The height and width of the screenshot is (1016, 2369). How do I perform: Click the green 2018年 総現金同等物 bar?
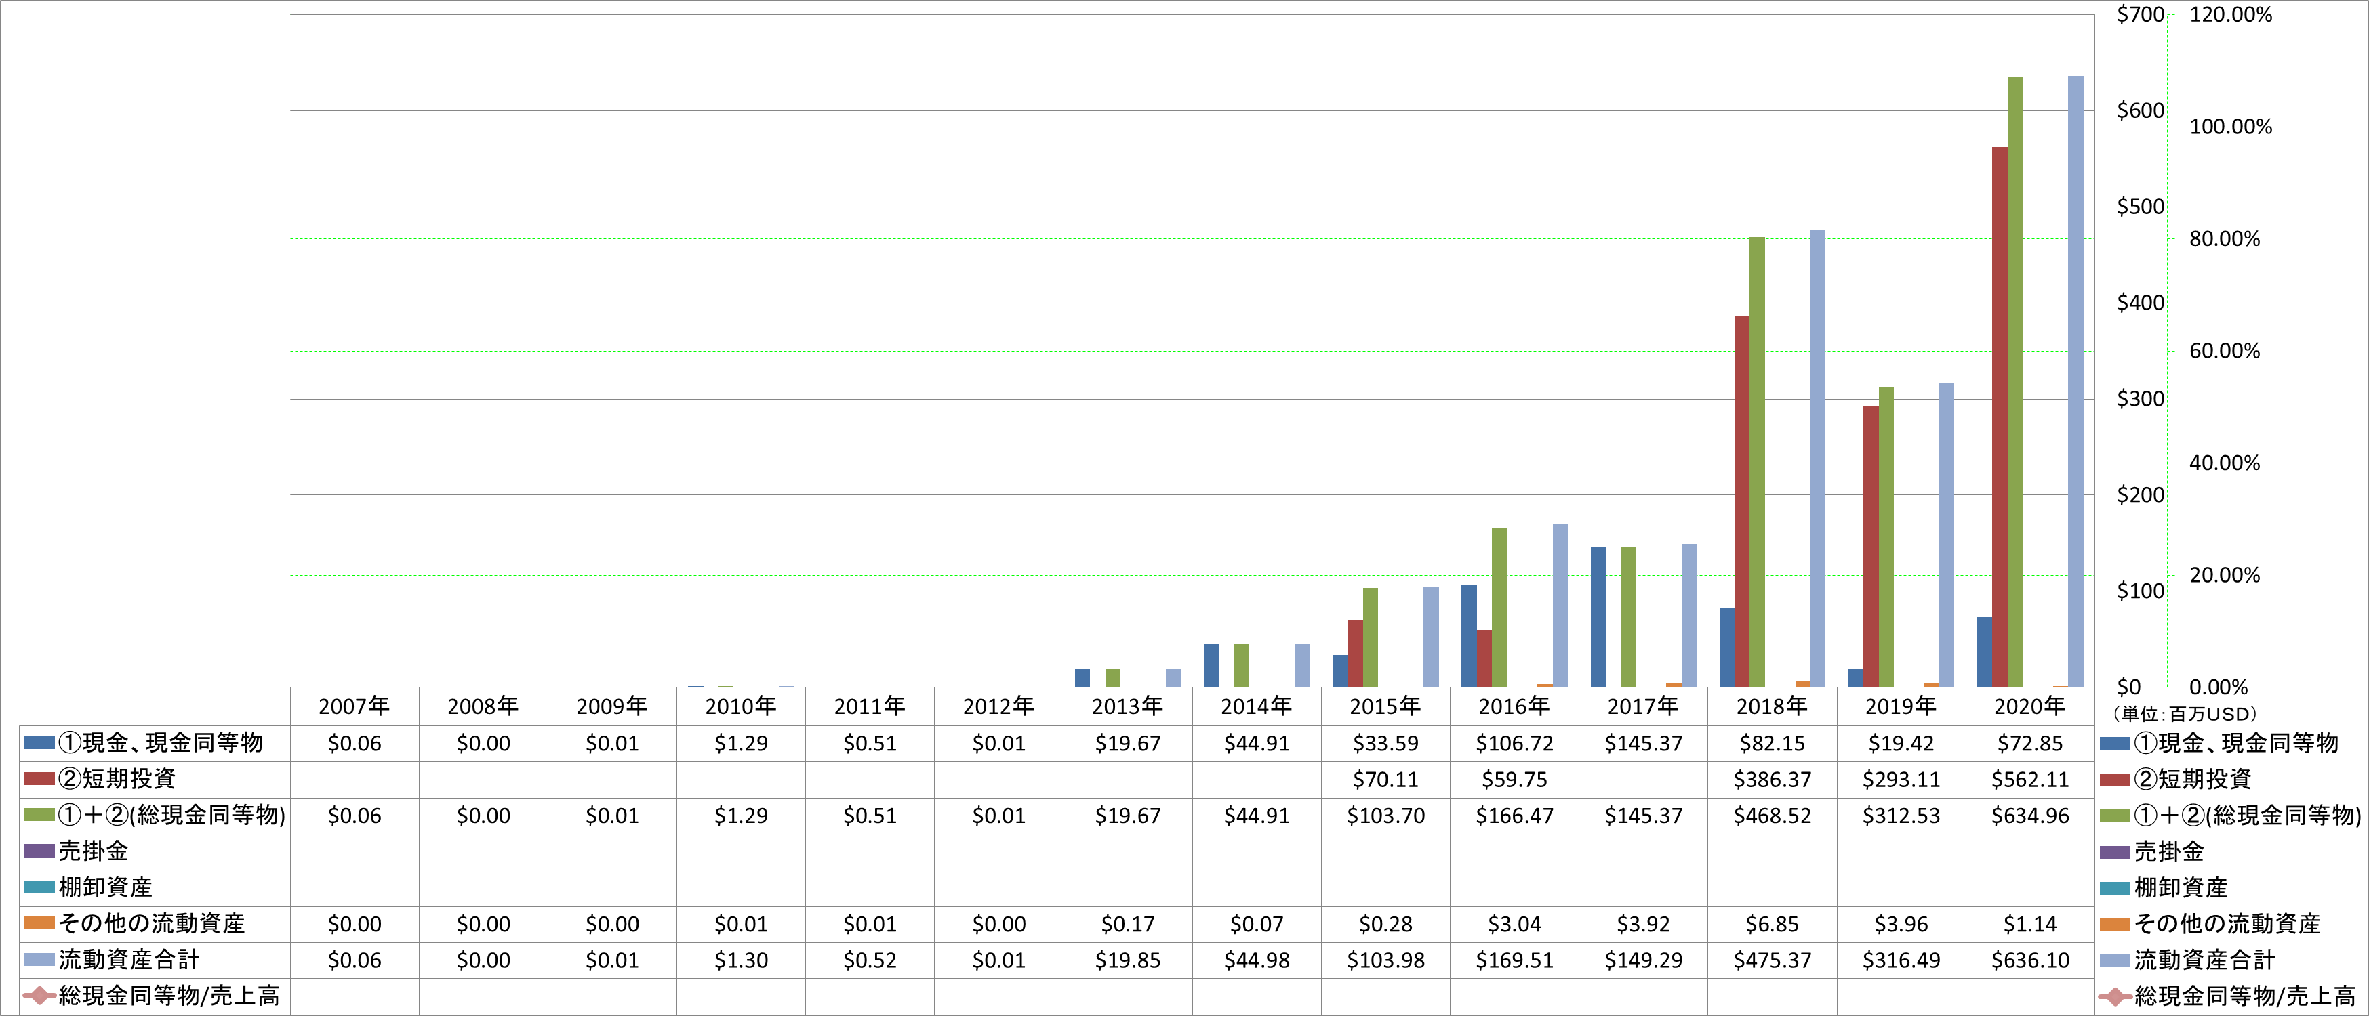point(1756,462)
